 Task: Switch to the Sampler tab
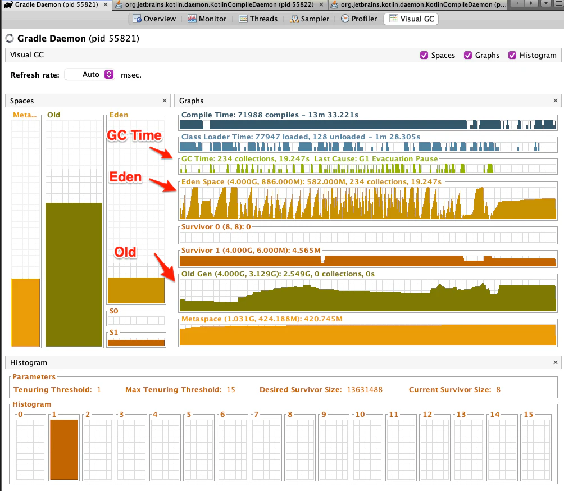tap(310, 19)
